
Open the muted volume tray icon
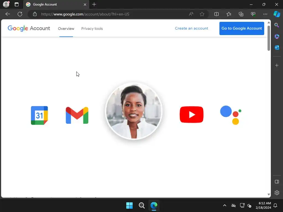[x=249, y=205]
